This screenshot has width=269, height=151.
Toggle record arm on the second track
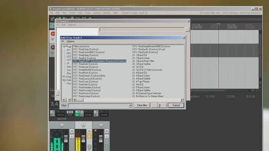click(53, 47)
